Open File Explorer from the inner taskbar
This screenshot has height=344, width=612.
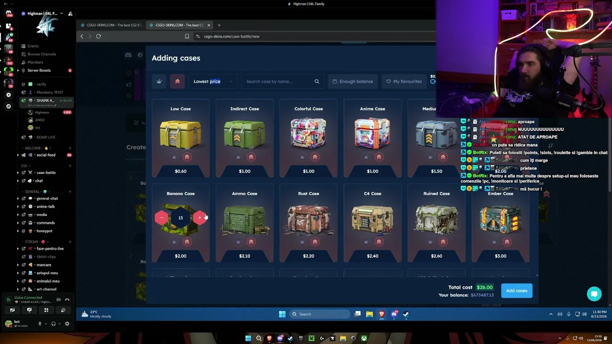(x=370, y=314)
